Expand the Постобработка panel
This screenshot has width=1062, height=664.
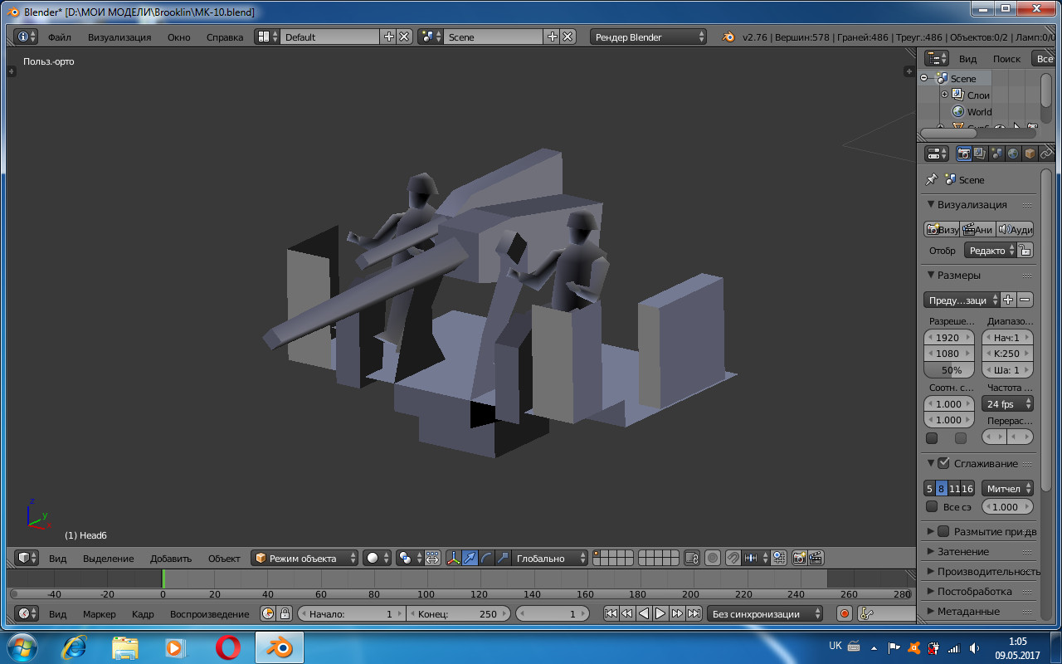click(974, 592)
